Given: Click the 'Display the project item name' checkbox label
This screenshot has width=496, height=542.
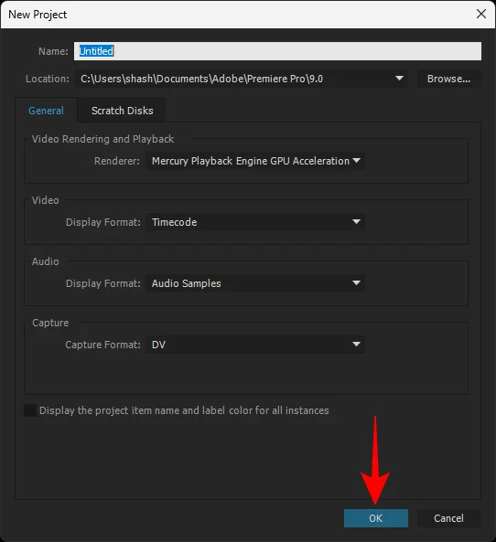Looking at the screenshot, I should tap(184, 410).
